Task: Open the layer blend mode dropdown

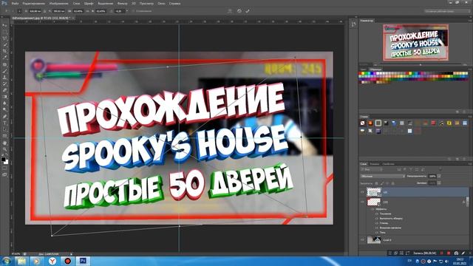Action: (383, 176)
